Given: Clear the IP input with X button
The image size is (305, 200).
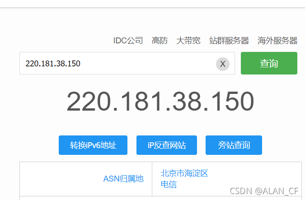Looking at the screenshot, I should click(223, 64).
